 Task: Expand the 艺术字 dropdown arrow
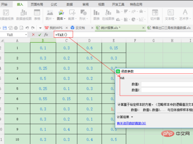[x=190, y=19]
